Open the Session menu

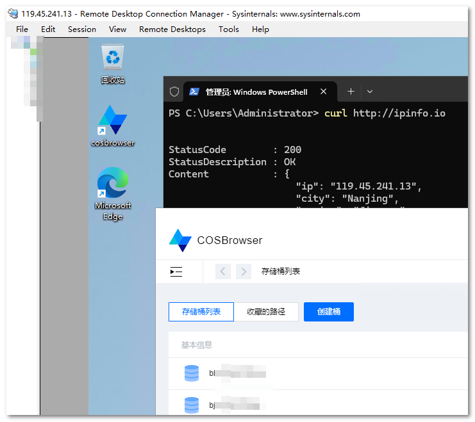(82, 29)
